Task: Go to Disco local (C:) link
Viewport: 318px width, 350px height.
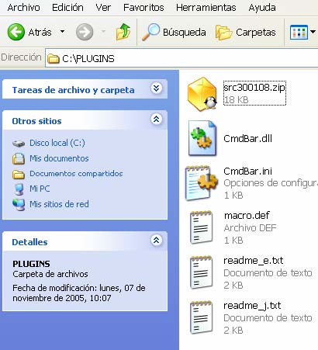Action: click(x=57, y=143)
